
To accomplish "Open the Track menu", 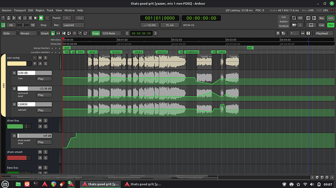I will click(50, 10).
